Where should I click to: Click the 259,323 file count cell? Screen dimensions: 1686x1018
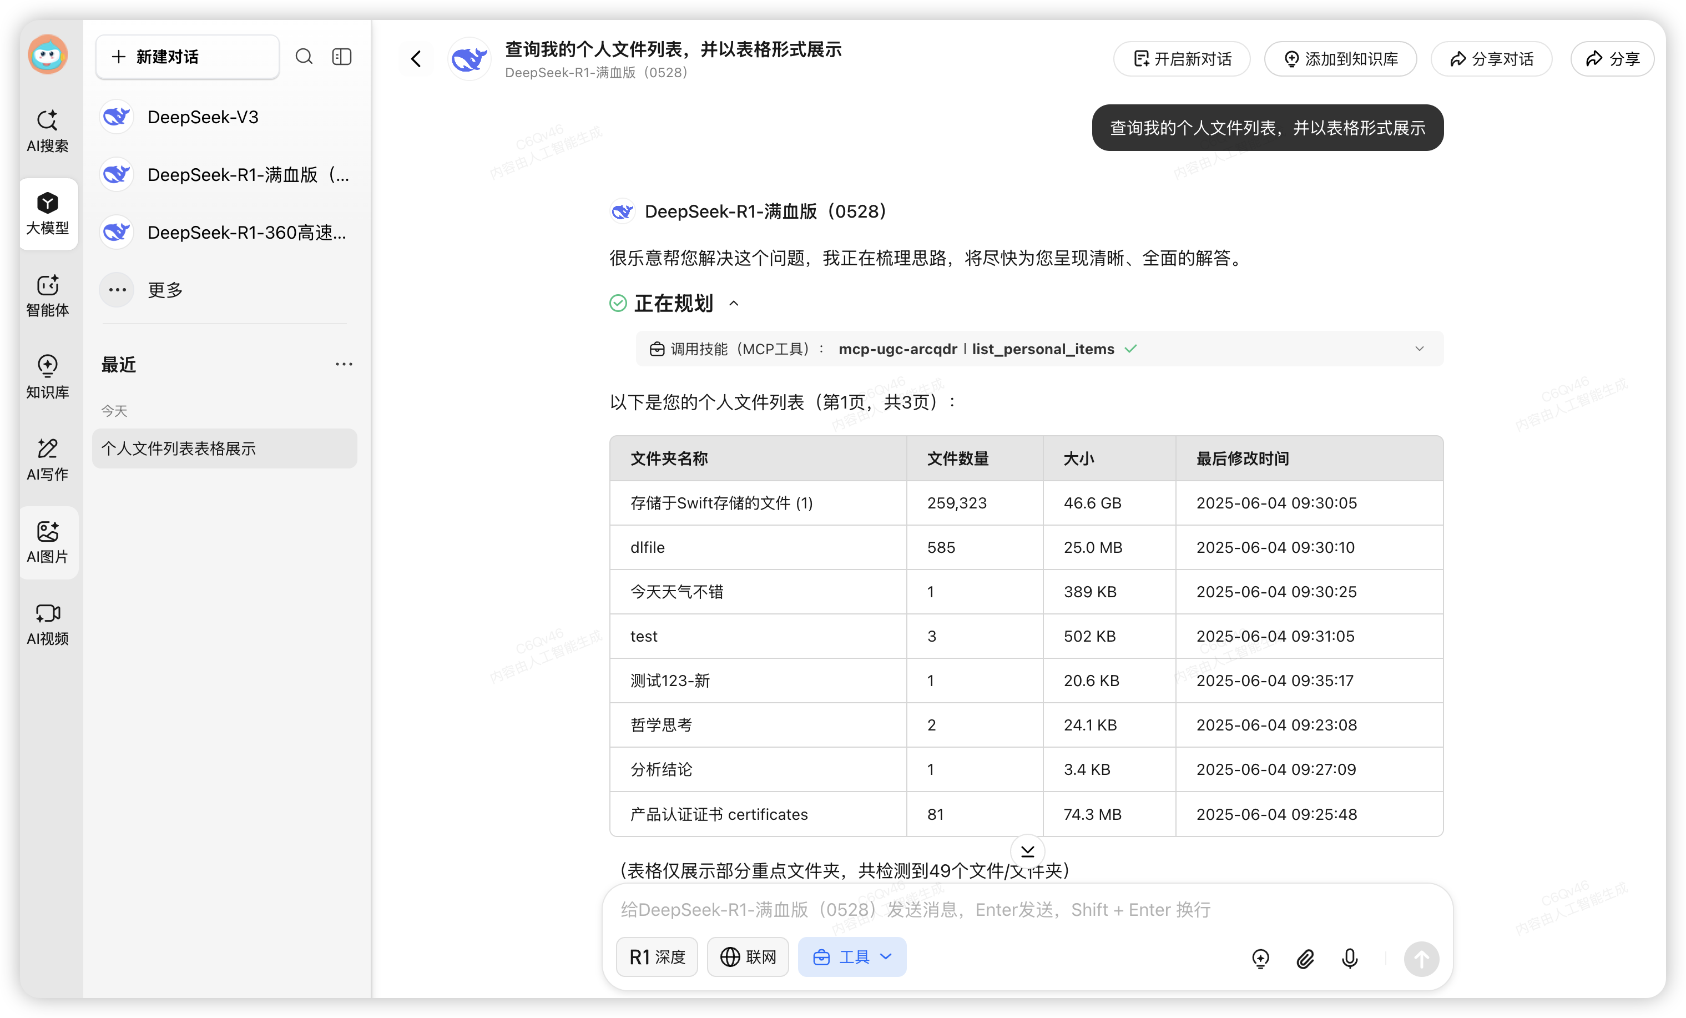tap(975, 503)
